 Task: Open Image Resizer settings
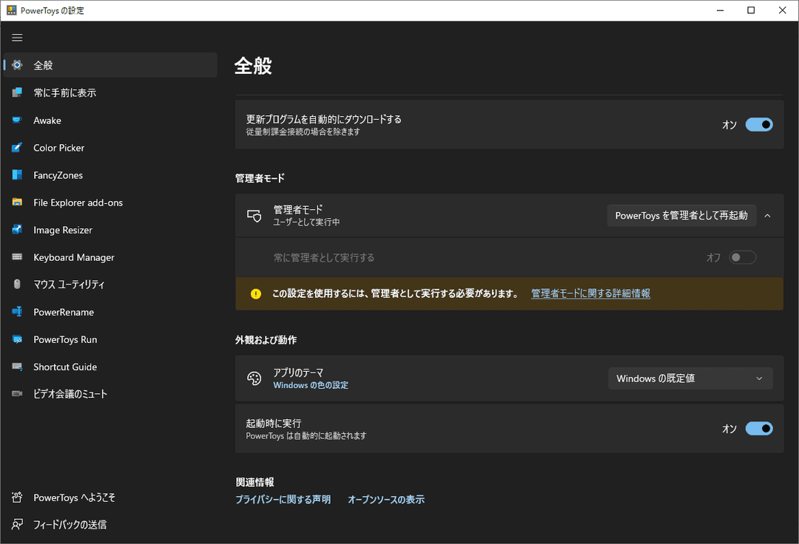pos(110,230)
